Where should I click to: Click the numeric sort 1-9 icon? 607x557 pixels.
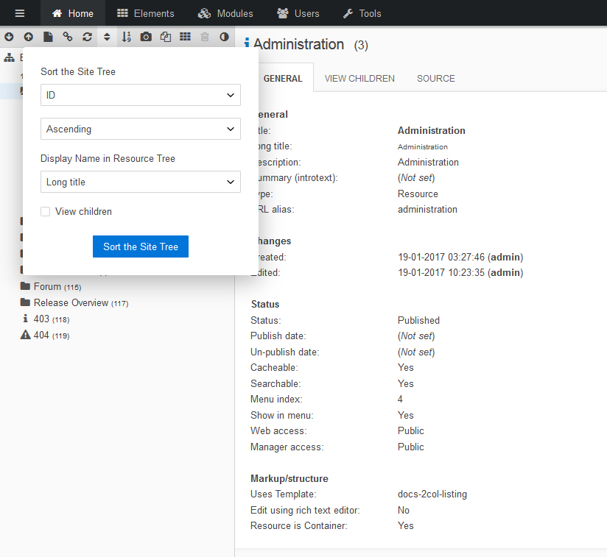point(127,37)
